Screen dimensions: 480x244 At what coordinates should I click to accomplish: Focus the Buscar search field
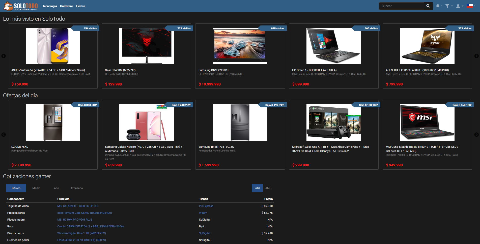[402, 6]
